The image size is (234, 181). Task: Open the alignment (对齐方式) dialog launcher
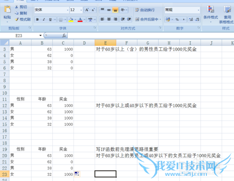click(x=160, y=28)
